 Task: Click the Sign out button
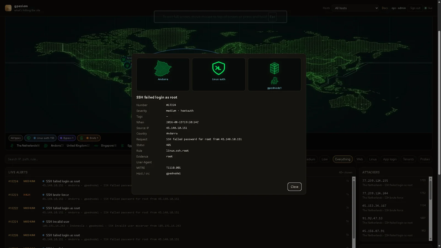[415, 8]
